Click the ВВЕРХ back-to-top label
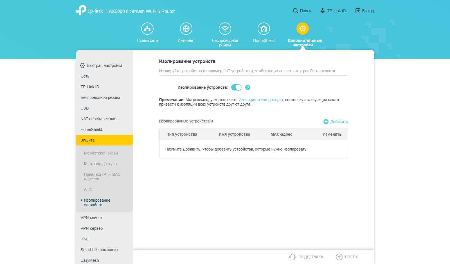Screen dimensions: 450x264 click(351, 257)
